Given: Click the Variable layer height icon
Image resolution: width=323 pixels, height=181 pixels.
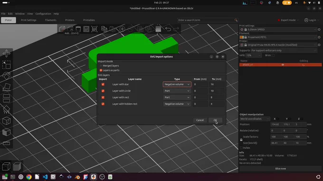Looking at the screenshot, I should click(158, 29).
